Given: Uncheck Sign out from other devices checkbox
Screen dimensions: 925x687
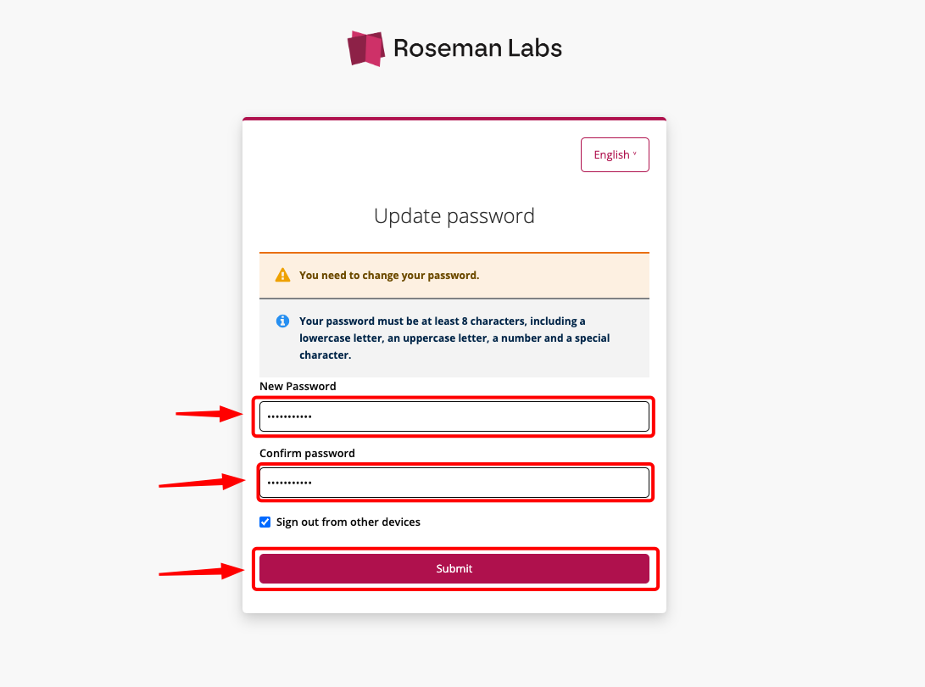Looking at the screenshot, I should pos(265,522).
